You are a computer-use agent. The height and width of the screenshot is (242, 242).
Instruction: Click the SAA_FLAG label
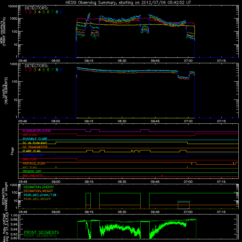(x=30, y=159)
